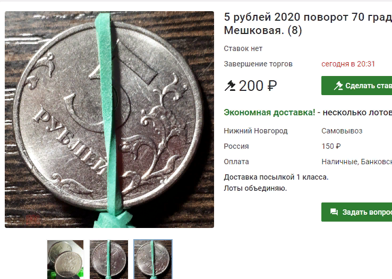Click the chat bubble icon in the question button

[x=334, y=212]
